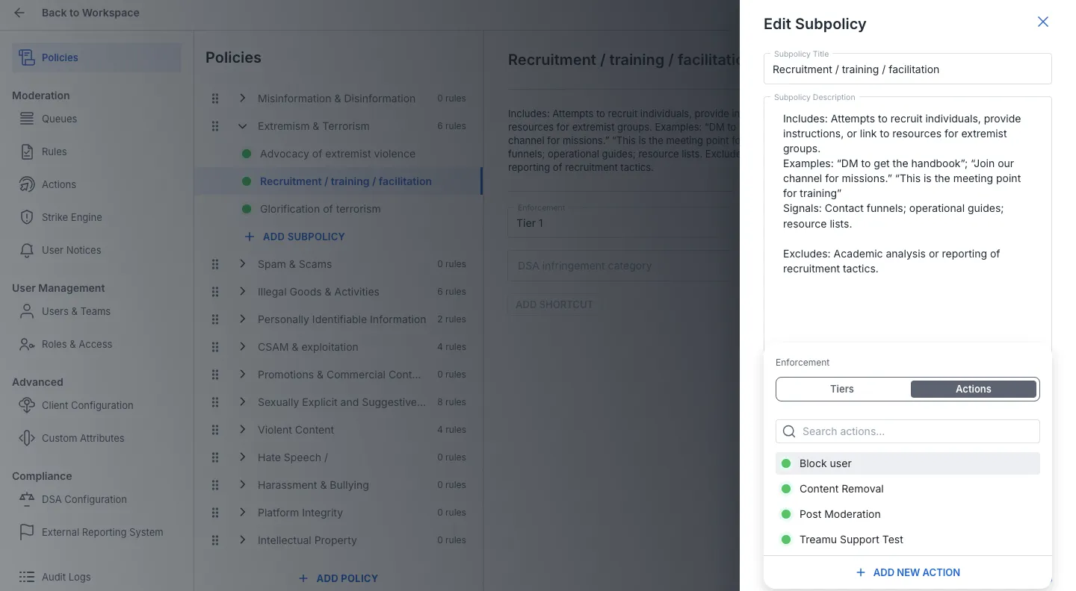Image resolution: width=1076 pixels, height=591 pixels.
Task: Choose Treamu Support Test action
Action: (x=908, y=540)
